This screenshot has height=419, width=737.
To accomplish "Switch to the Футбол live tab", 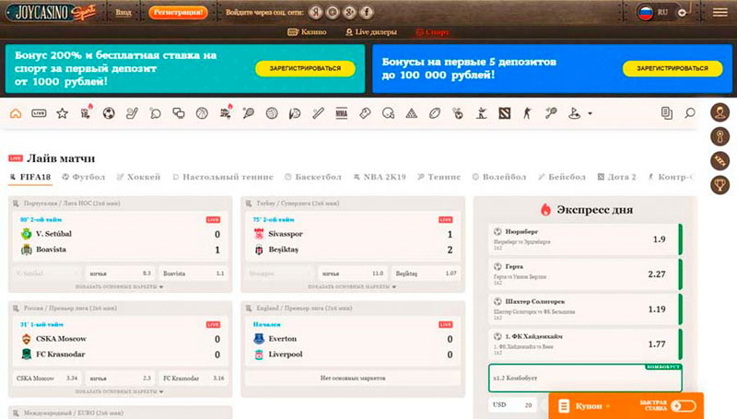I will coord(84,177).
